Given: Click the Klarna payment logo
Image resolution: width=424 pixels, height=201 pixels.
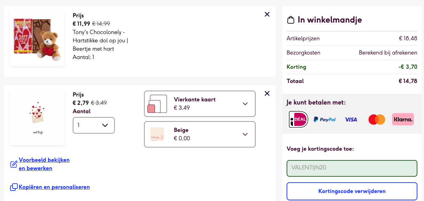Looking at the screenshot, I should pos(403,119).
